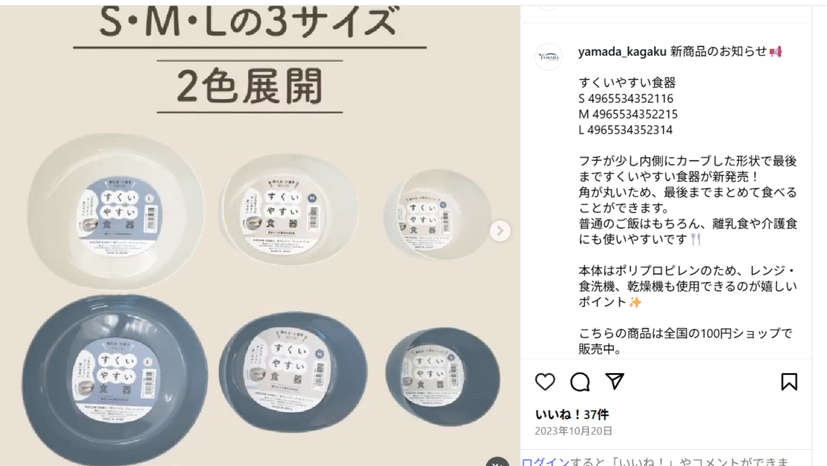This screenshot has height=466, width=827.
Task: Click the small blue S bowl image
Action: click(x=443, y=376)
